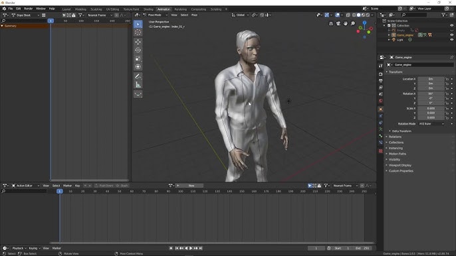This screenshot has height=256, width=456.
Task: Open the Rotation Mode XYZ Euler dropdown
Action: point(431,124)
